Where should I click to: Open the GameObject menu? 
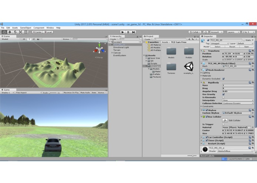[x=26, y=28]
